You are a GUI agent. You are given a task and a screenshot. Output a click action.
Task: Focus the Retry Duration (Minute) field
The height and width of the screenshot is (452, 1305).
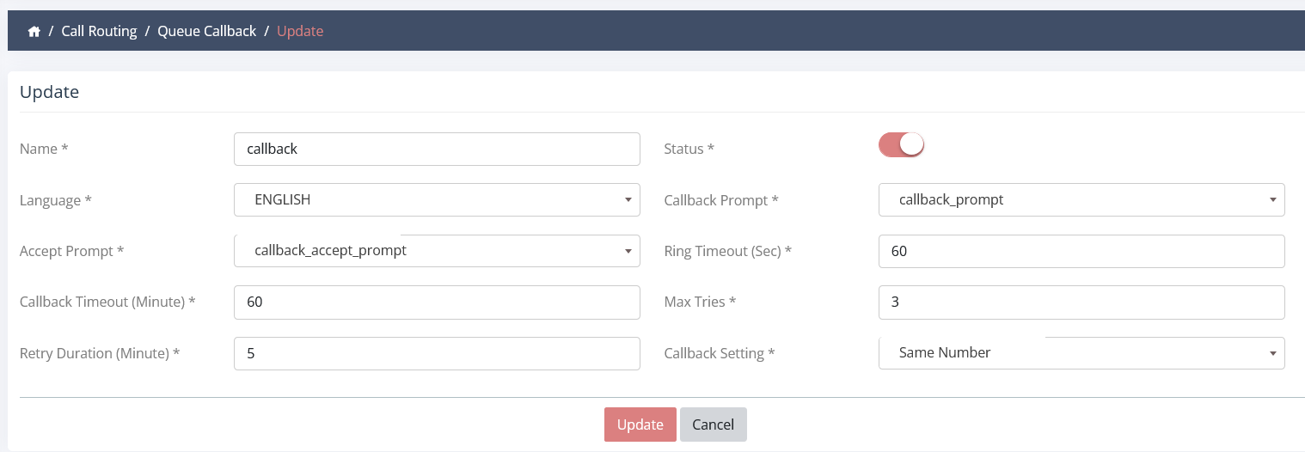pyautogui.click(x=437, y=353)
